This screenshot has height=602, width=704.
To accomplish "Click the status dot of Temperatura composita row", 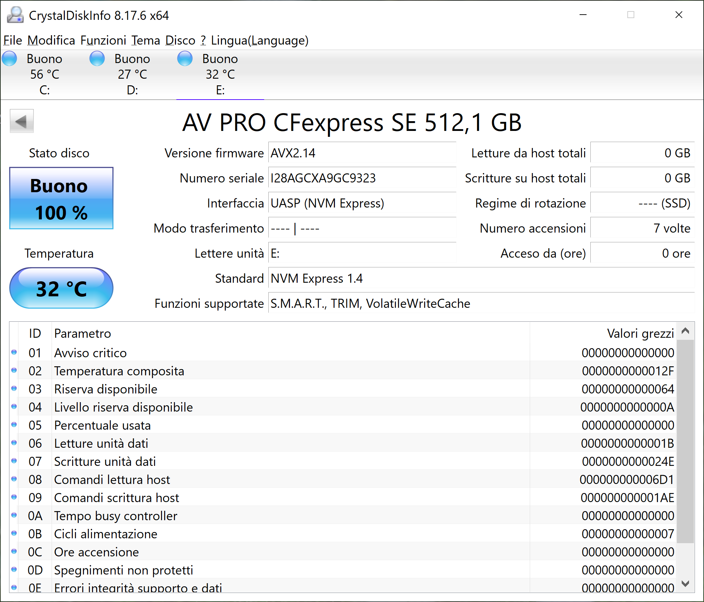I will pyautogui.click(x=14, y=370).
